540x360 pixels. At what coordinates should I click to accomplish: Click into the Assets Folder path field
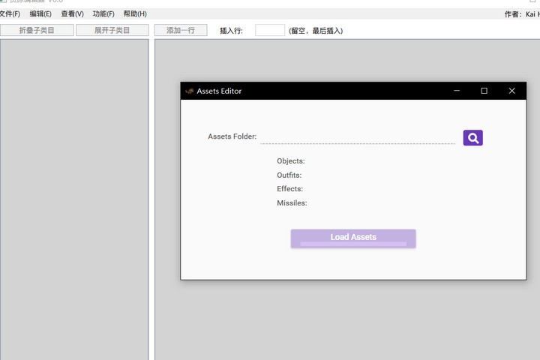(x=357, y=136)
